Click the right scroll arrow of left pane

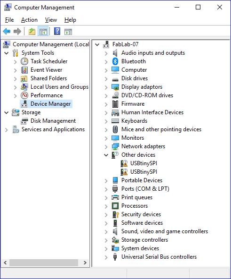click(x=85, y=262)
